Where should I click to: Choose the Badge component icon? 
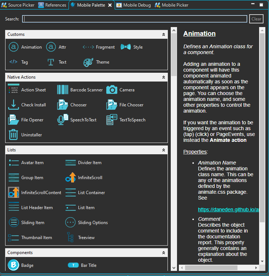pos(14,265)
